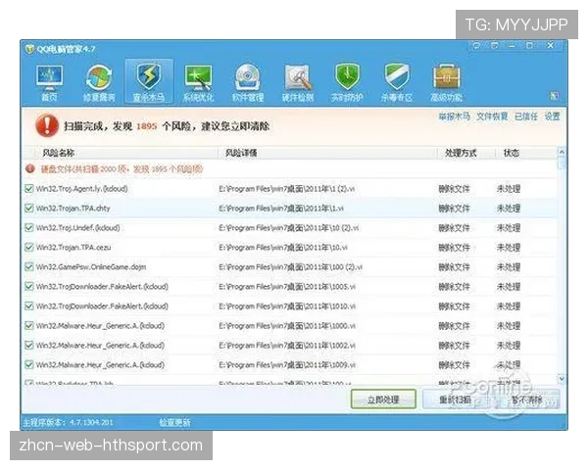The height and width of the screenshot is (470, 588).
Task: Click path ending in 2011年\10.vi
Action: tap(283, 248)
